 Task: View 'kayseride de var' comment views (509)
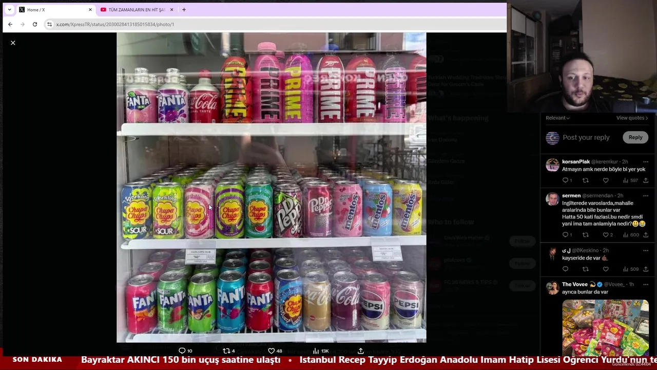(x=630, y=269)
